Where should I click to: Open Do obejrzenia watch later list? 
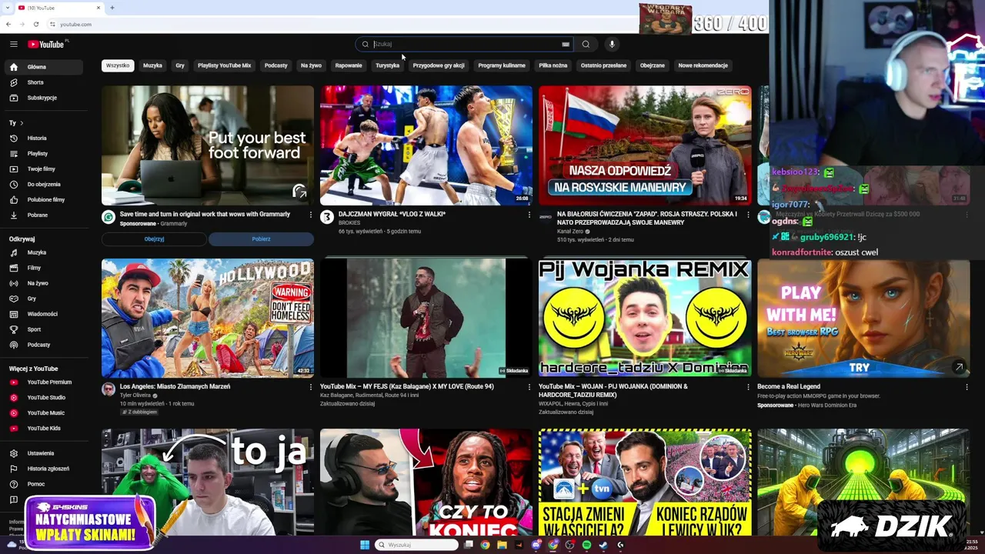tap(43, 185)
